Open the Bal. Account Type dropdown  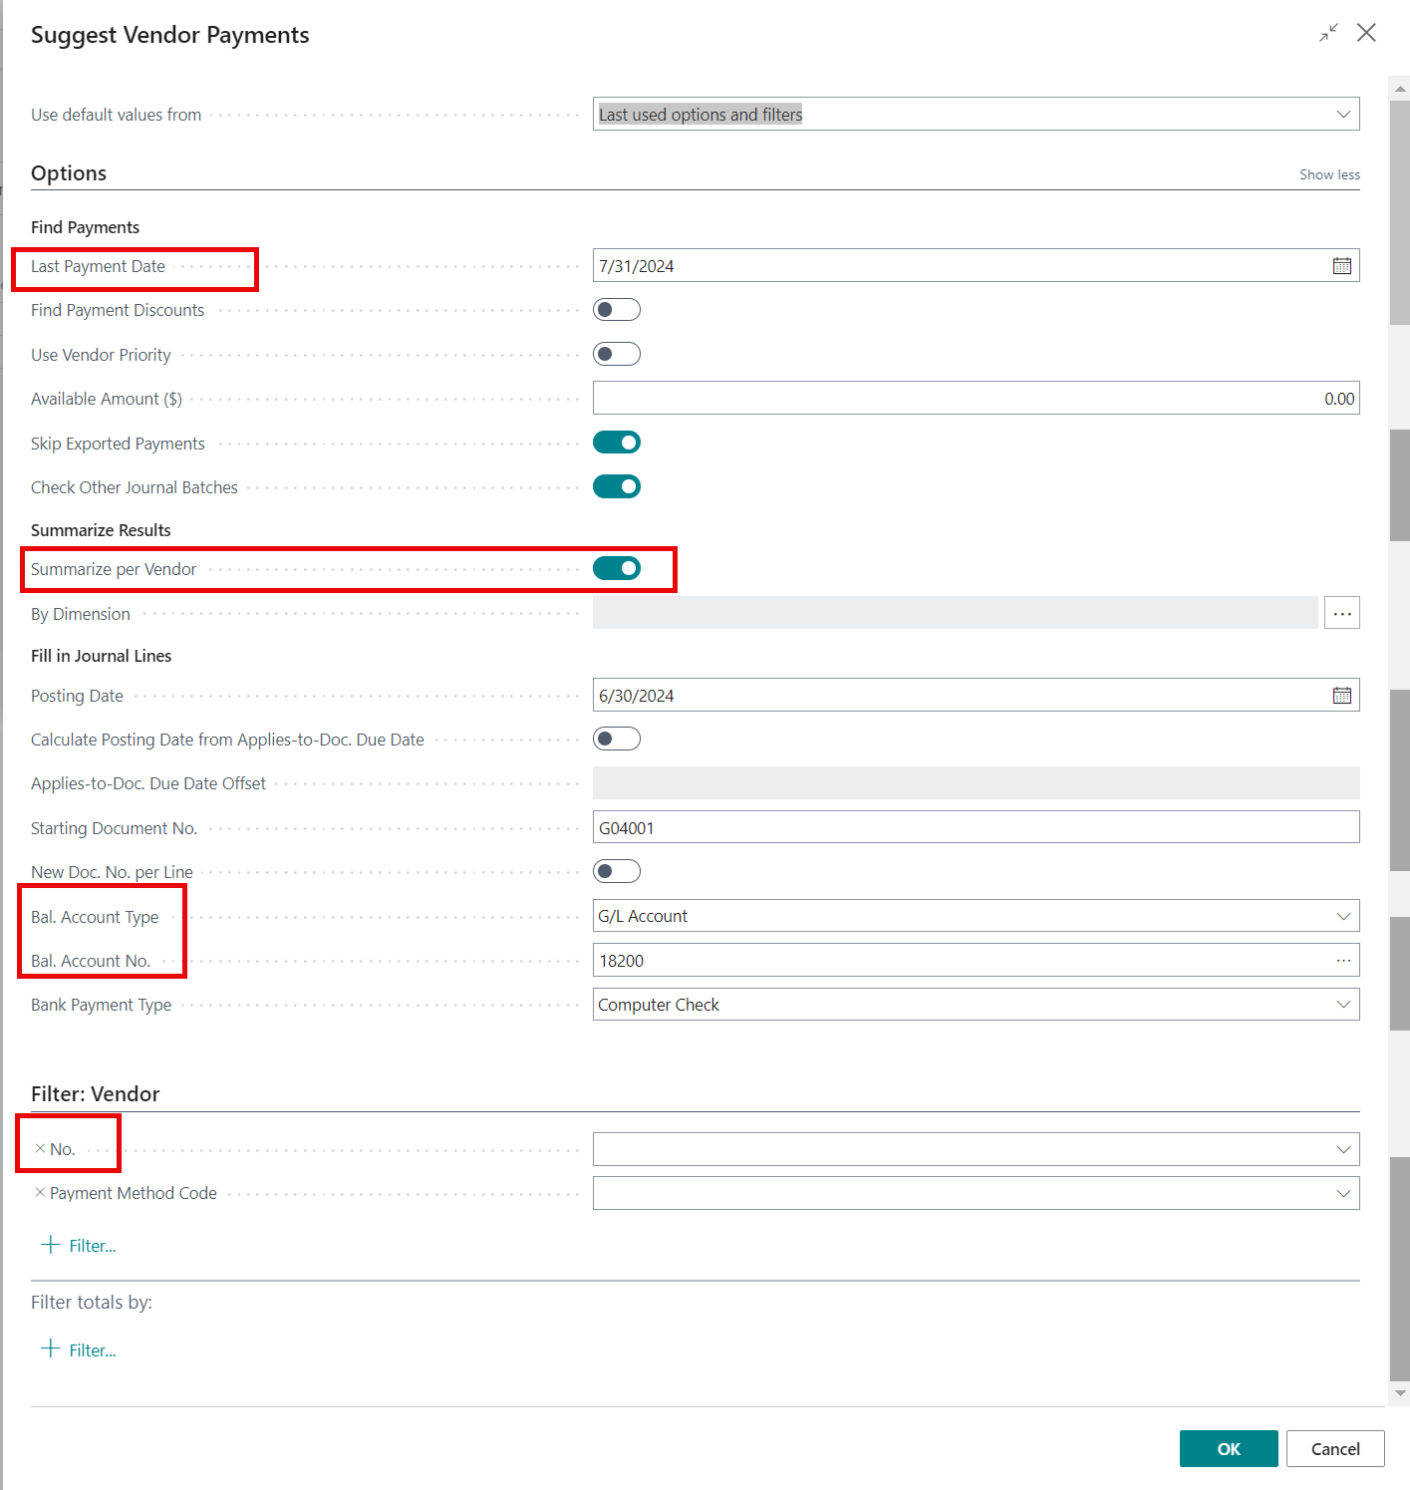(1342, 915)
